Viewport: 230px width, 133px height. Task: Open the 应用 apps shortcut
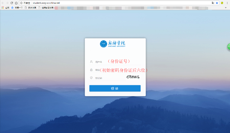(5, 7)
